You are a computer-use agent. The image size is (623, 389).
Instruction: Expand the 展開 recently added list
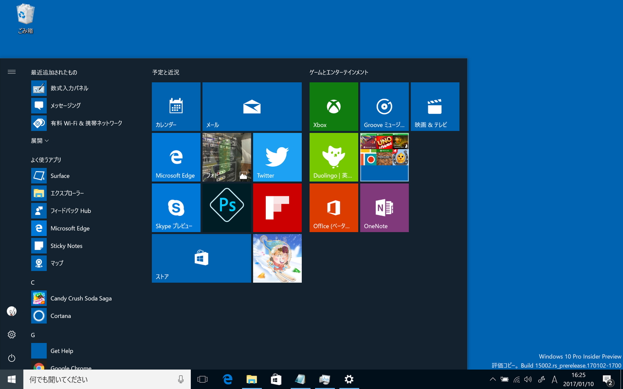(x=40, y=141)
